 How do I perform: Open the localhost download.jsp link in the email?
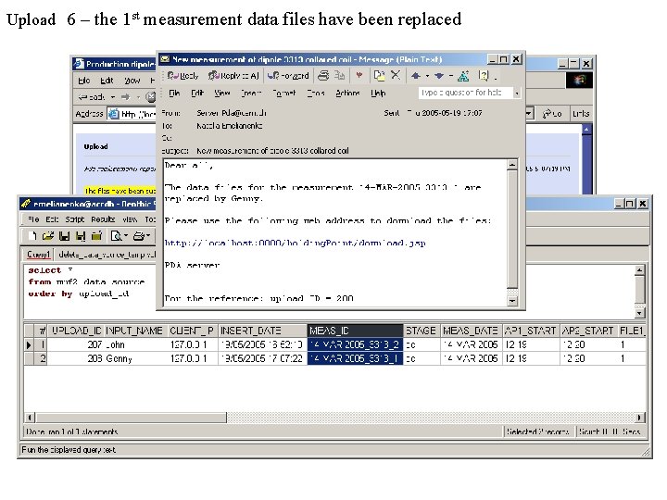pos(295,244)
